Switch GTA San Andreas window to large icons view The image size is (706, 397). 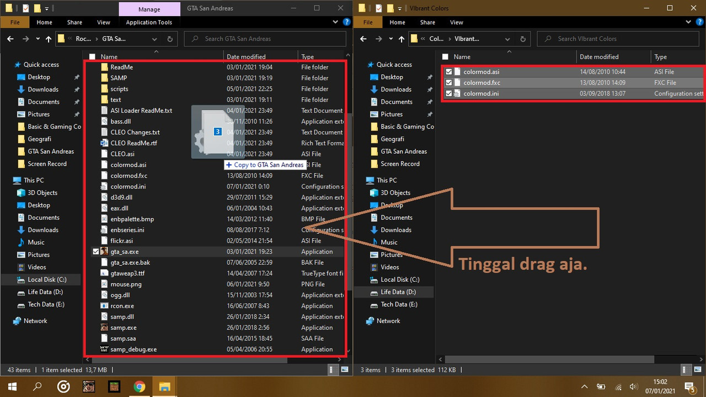point(345,369)
